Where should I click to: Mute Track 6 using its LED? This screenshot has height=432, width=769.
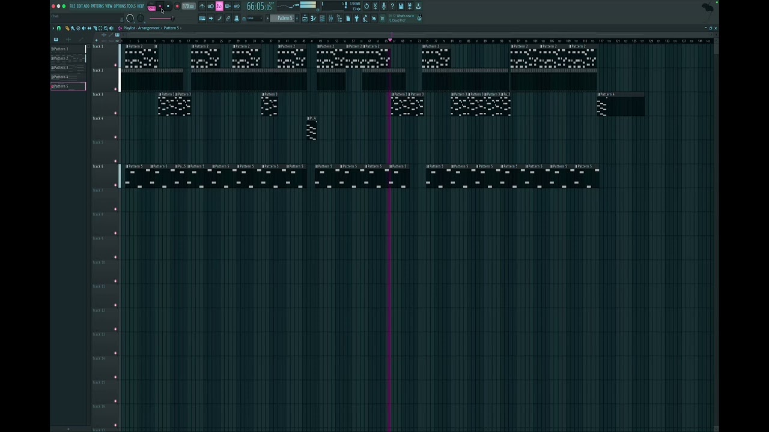pyautogui.click(x=115, y=185)
